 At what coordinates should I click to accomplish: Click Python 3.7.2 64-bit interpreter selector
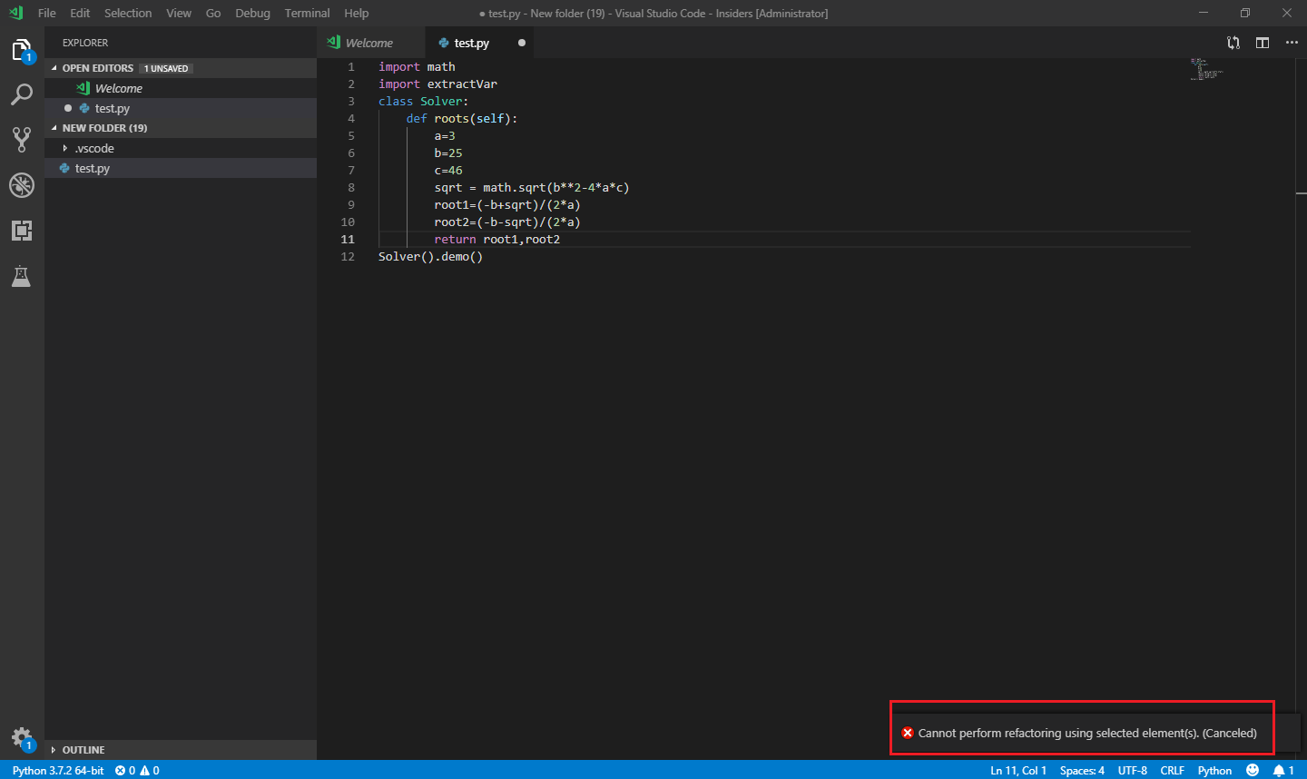pyautogui.click(x=57, y=770)
